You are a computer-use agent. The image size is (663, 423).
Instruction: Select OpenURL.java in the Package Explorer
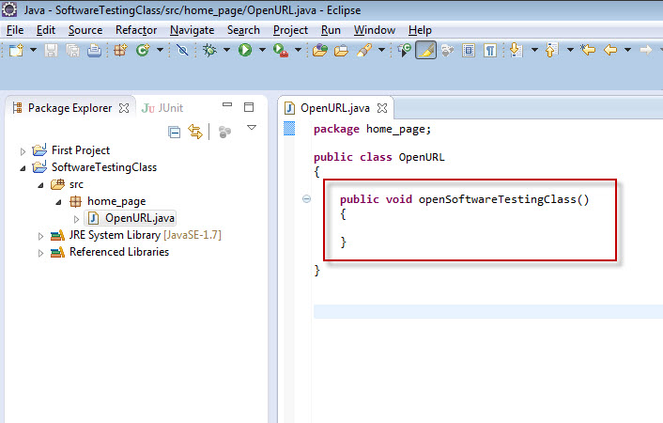tap(131, 218)
